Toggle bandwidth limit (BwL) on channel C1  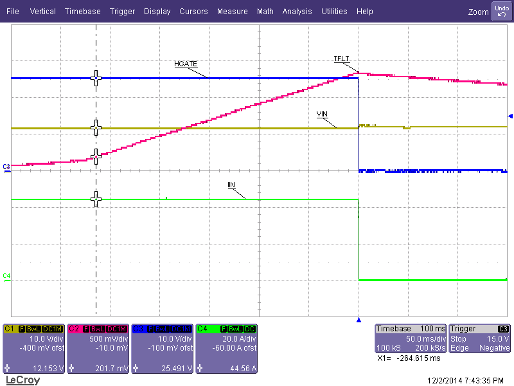[x=32, y=327]
